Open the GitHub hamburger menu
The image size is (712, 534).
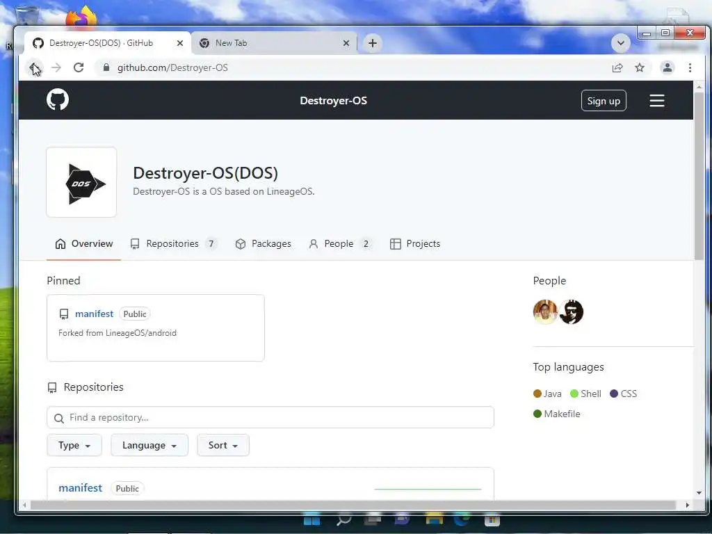click(656, 100)
